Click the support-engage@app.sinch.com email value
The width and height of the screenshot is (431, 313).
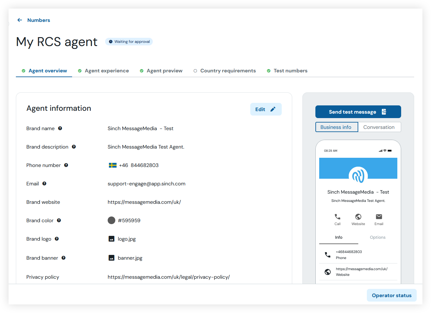(146, 184)
